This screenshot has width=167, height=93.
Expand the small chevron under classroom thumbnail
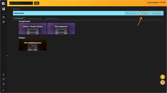point(4,12)
